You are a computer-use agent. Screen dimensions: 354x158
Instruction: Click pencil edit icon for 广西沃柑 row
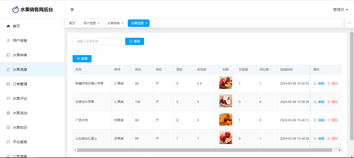(315, 120)
